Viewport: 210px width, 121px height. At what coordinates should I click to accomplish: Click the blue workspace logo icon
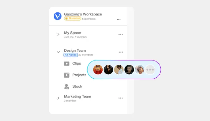pyautogui.click(x=58, y=16)
